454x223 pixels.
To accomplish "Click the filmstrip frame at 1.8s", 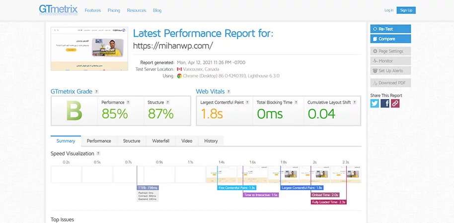I will tap(284, 174).
